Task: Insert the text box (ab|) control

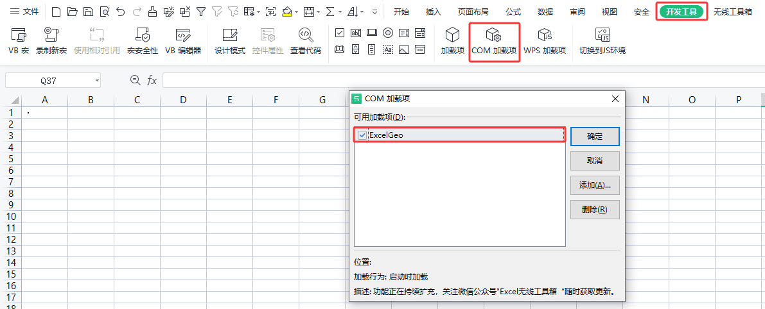Action: click(356, 33)
